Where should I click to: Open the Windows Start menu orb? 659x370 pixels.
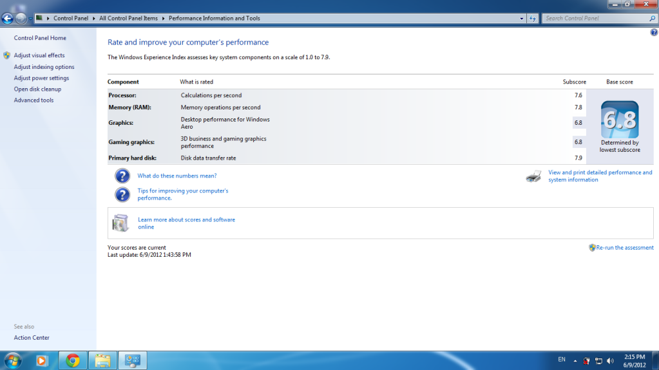12,360
